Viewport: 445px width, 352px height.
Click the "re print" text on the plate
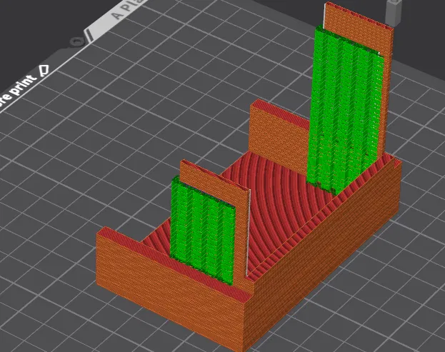coord(18,92)
